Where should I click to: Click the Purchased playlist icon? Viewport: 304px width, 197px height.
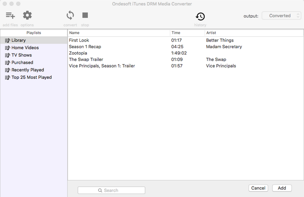pyautogui.click(x=7, y=63)
